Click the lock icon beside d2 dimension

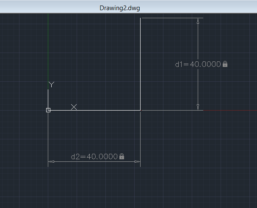(122, 156)
